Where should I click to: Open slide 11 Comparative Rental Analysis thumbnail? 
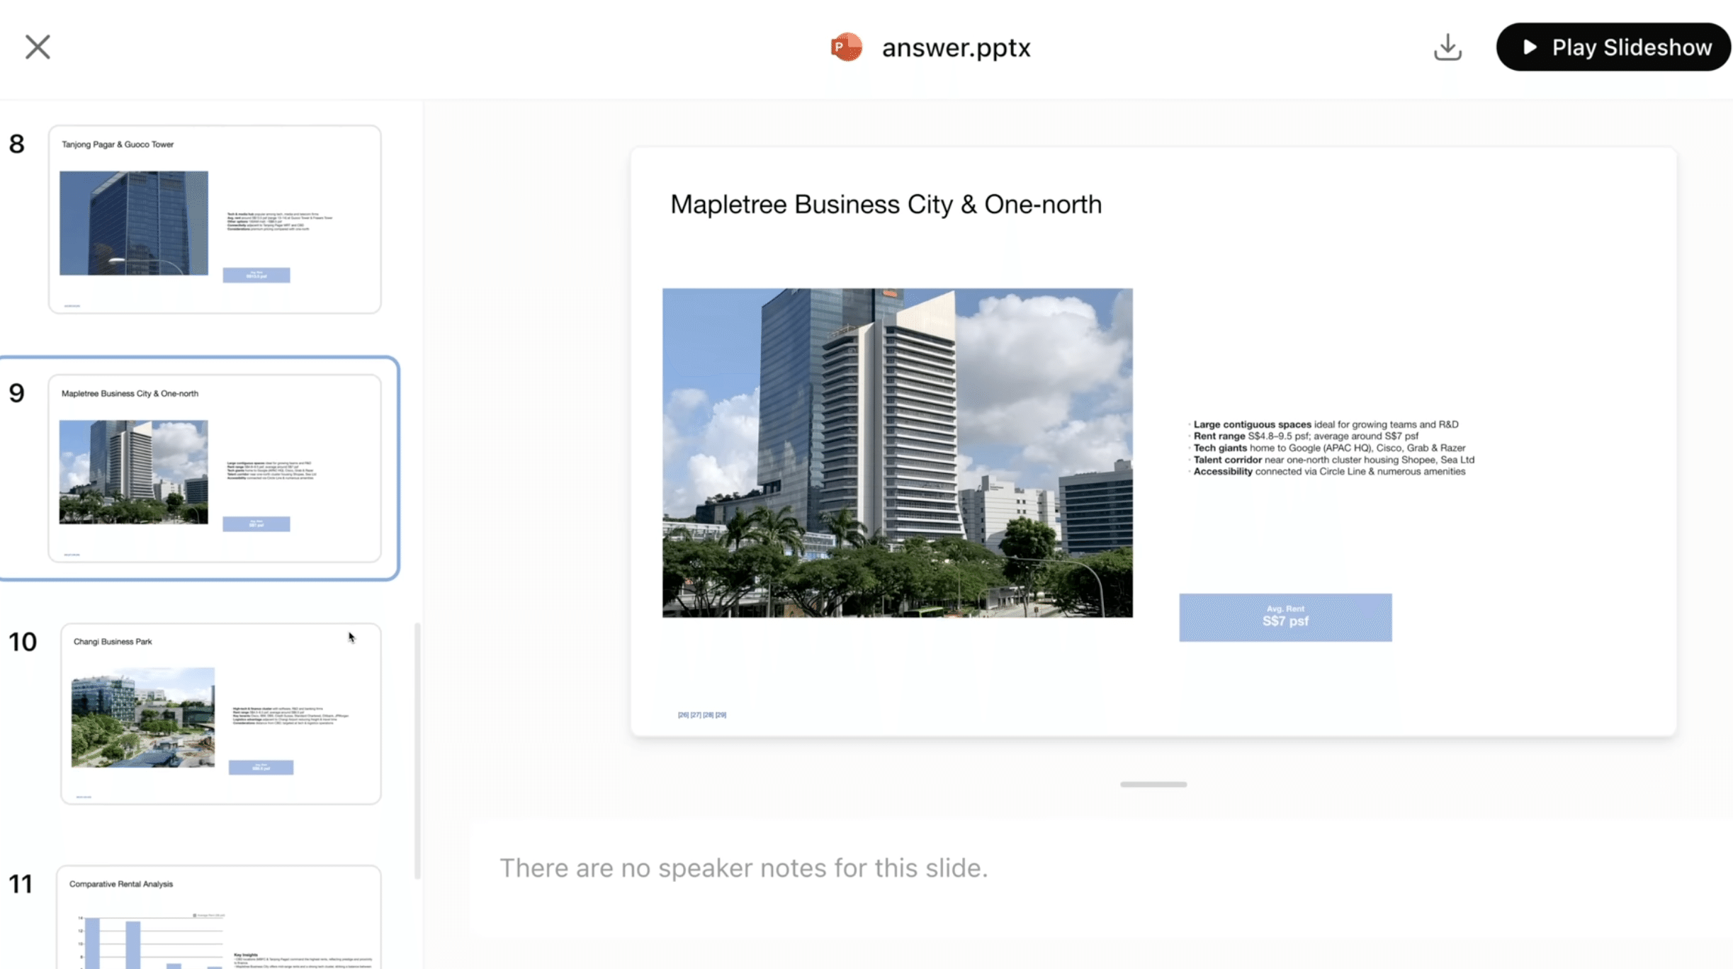[218, 917]
